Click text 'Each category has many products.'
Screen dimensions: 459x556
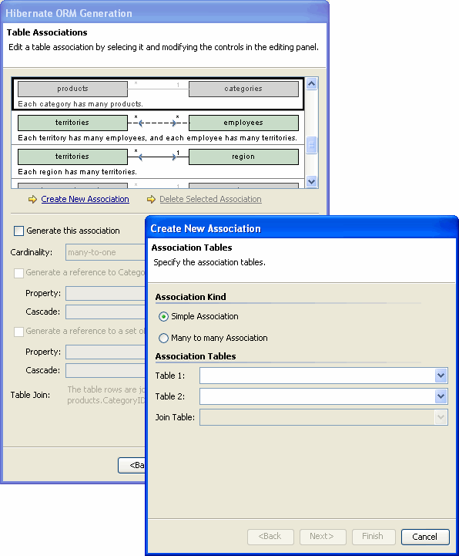pos(80,104)
